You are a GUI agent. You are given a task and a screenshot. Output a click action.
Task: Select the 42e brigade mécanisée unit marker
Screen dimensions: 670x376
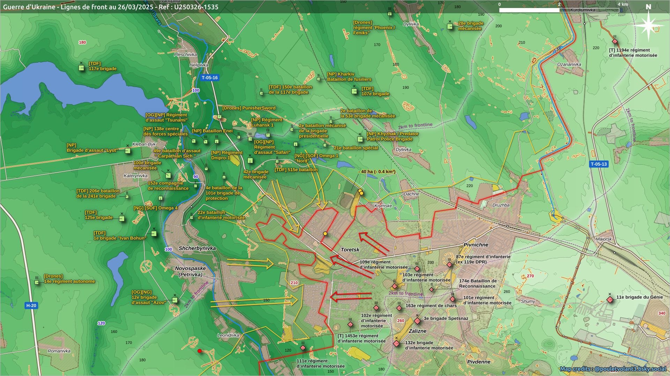(x=250, y=160)
